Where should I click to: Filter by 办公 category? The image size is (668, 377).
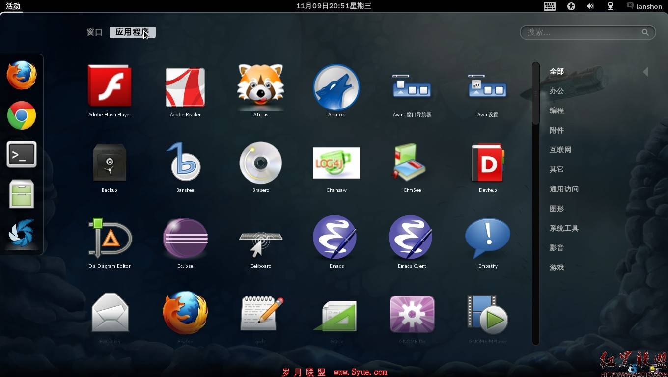click(557, 91)
